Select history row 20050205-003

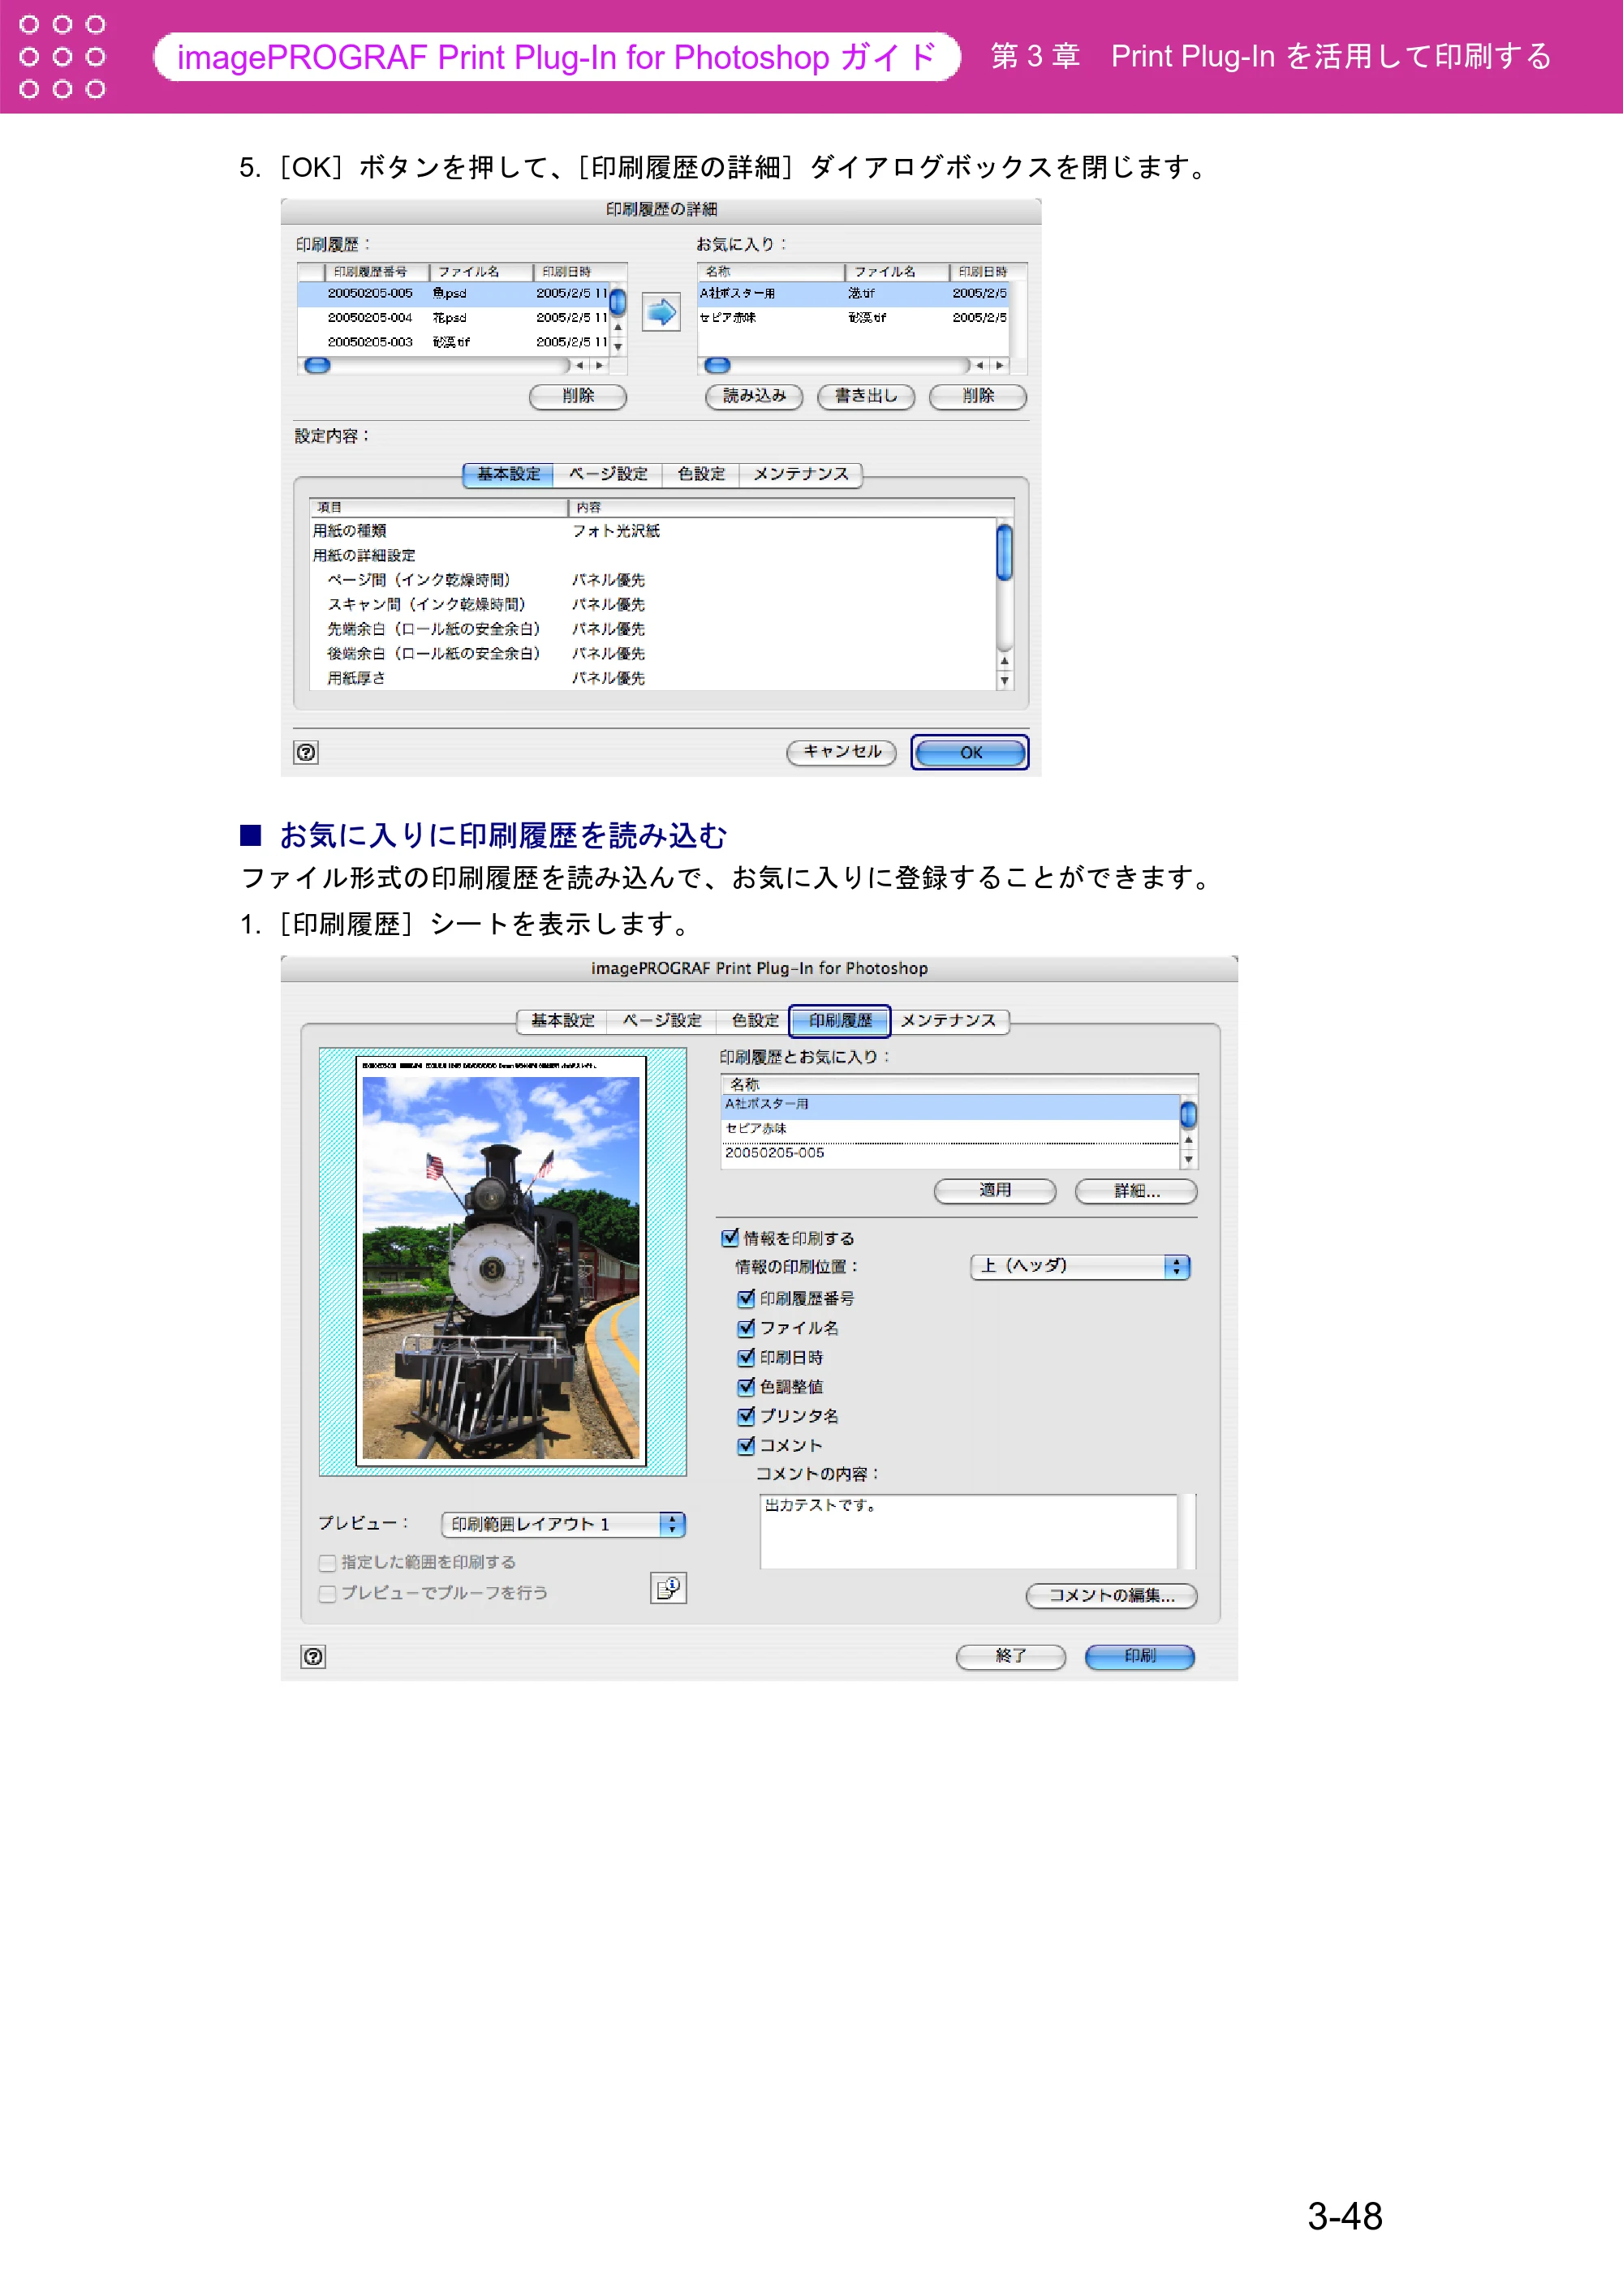(454, 342)
